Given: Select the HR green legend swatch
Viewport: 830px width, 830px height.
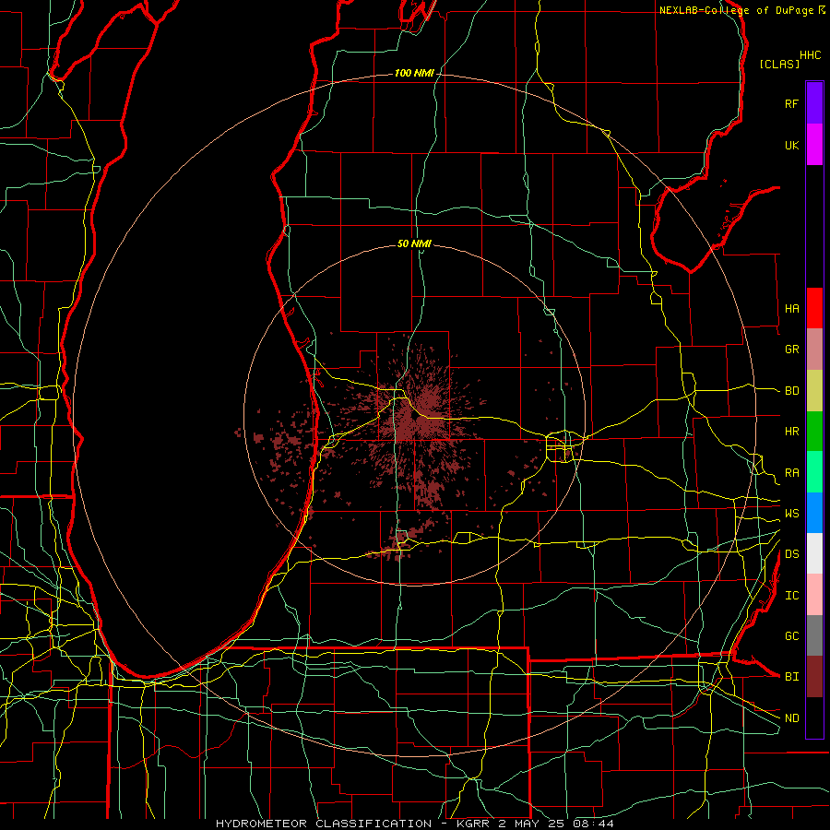Looking at the screenshot, I should 814,431.
